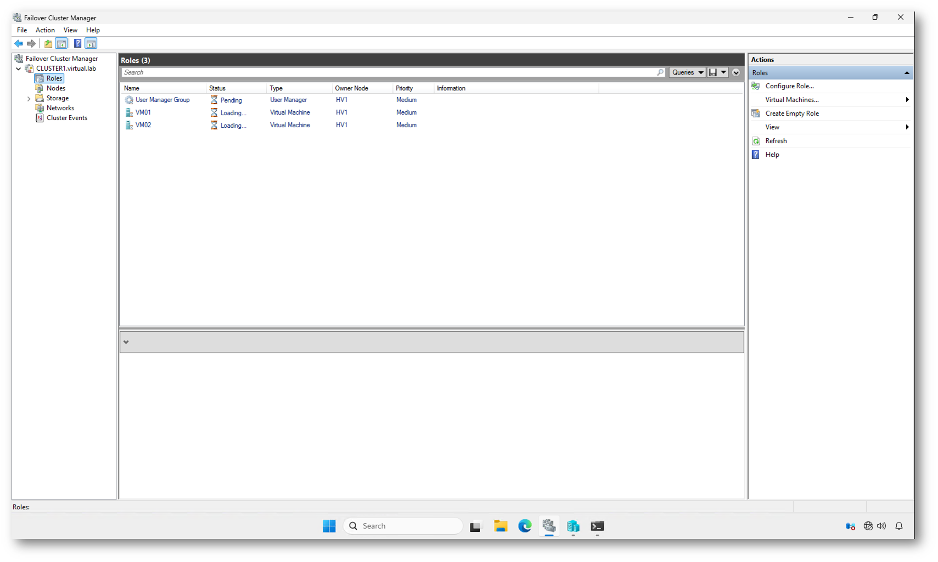Screen dimensions: 938x562
Task: Click the Forward arrow toolbar icon
Action: click(31, 43)
